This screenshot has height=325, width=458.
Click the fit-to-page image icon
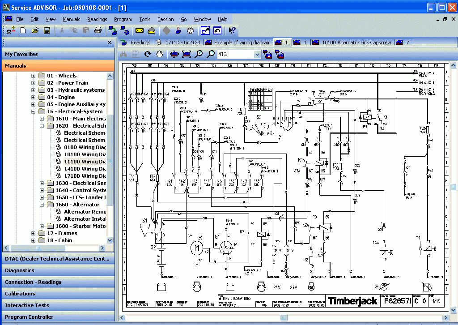(187, 54)
